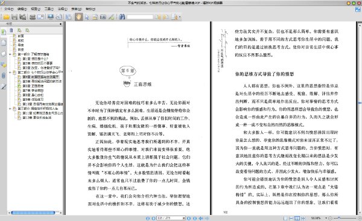Open the search options dropdown arrow
Screen dimensions: 362x221
(x=180, y=17)
